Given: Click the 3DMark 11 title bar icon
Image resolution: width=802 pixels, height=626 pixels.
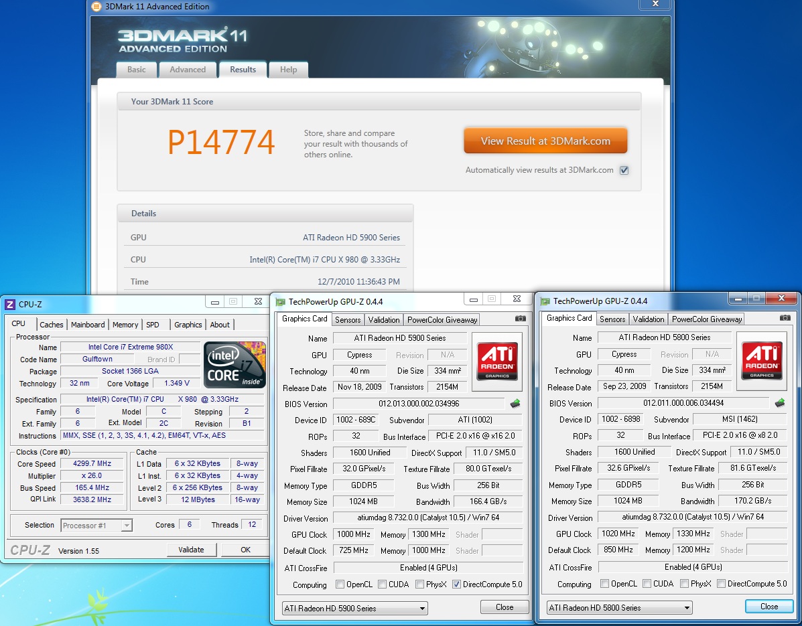Looking at the screenshot, I should click(x=96, y=7).
